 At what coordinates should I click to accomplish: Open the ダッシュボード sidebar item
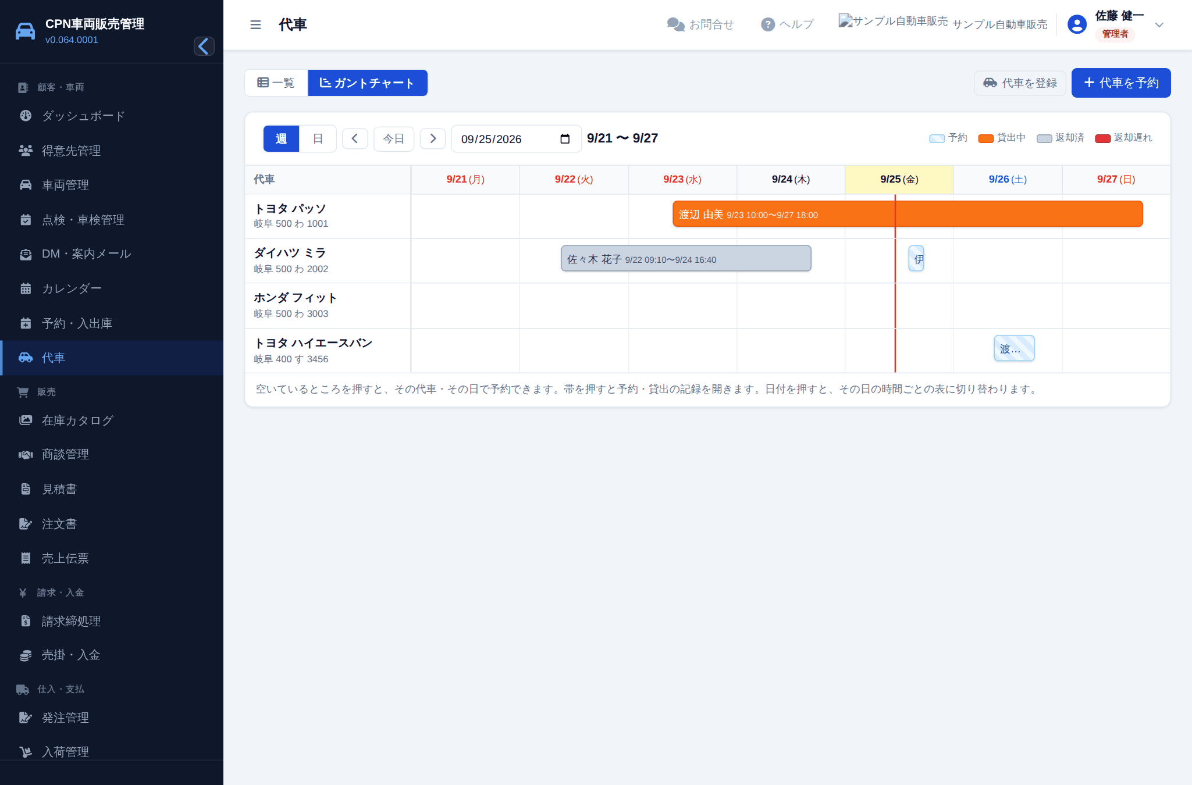click(112, 116)
